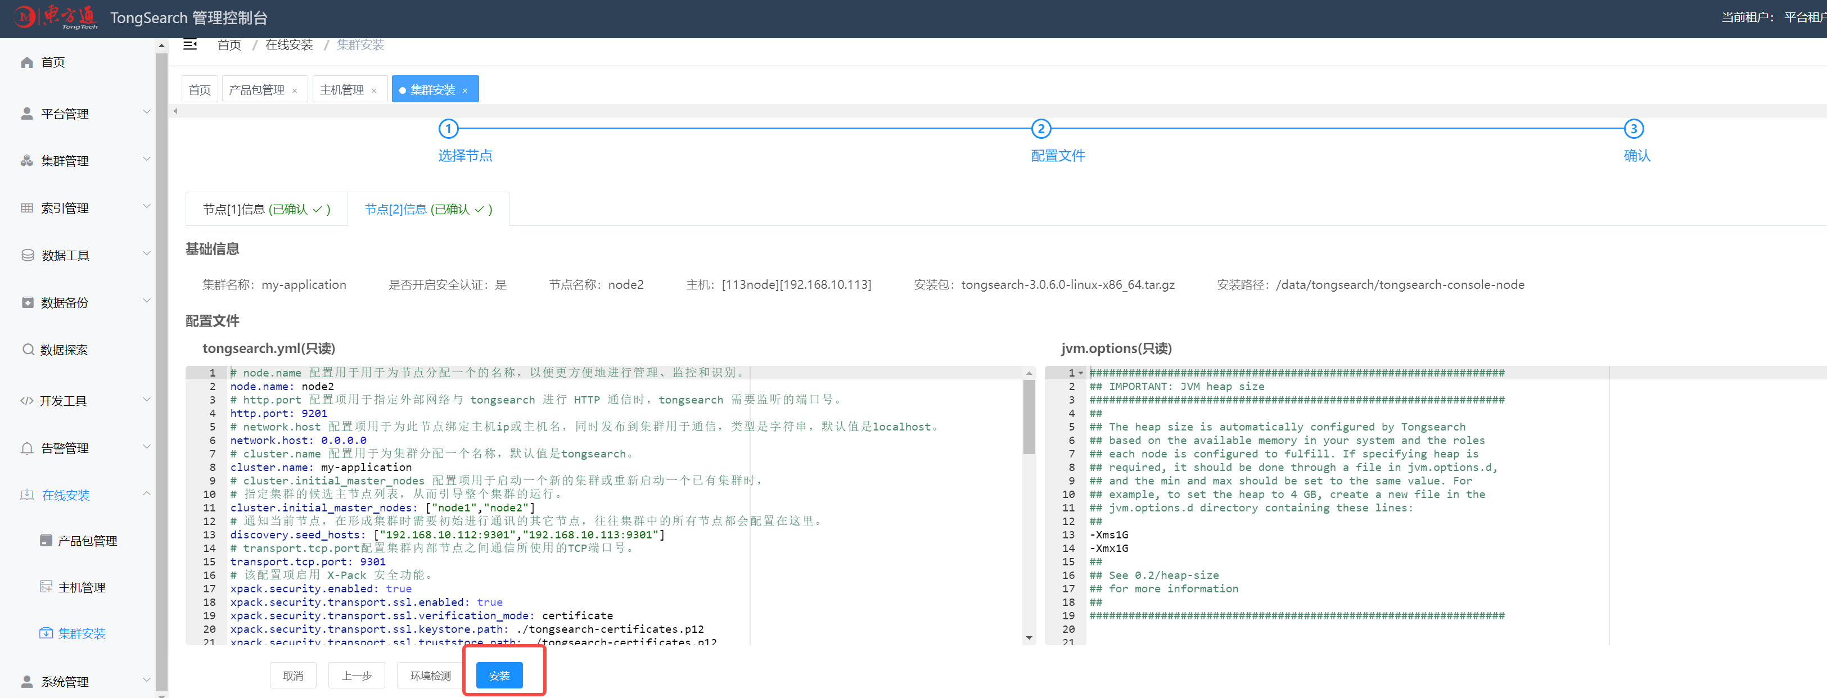The height and width of the screenshot is (698, 1827).
Task: Click step 1 circle 选择节点
Action: point(448,129)
